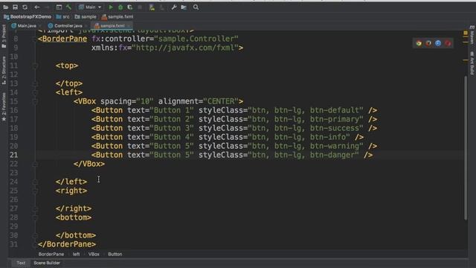Click the text "btn-success" on line 18

point(334,128)
